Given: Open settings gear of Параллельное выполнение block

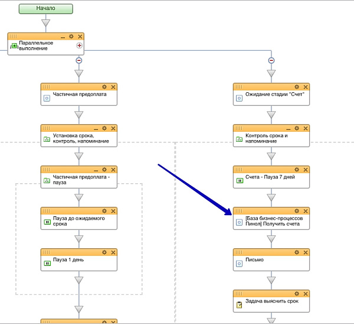Looking at the screenshot, I should coord(71,37).
